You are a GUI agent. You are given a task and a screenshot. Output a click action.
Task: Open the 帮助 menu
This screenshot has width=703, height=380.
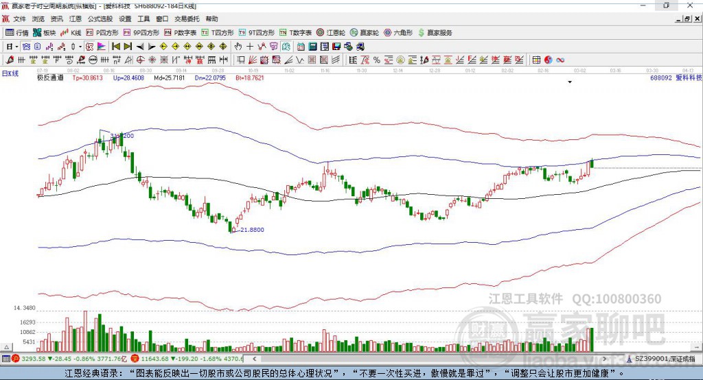[211, 19]
